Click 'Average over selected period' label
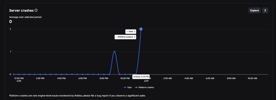 (25, 17)
